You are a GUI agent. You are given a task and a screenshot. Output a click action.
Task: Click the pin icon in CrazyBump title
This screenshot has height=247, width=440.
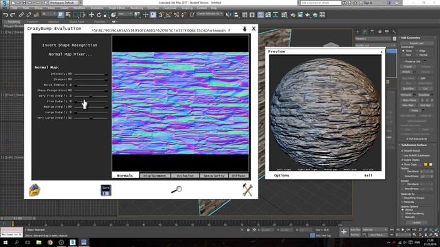click(245, 29)
